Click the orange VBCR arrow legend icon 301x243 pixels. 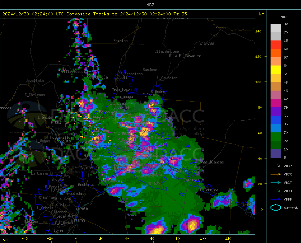pyautogui.click(x=276, y=174)
